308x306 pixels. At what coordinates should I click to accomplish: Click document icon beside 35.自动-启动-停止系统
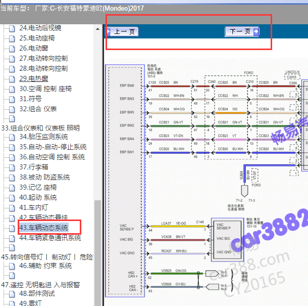pyautogui.click(x=12, y=147)
